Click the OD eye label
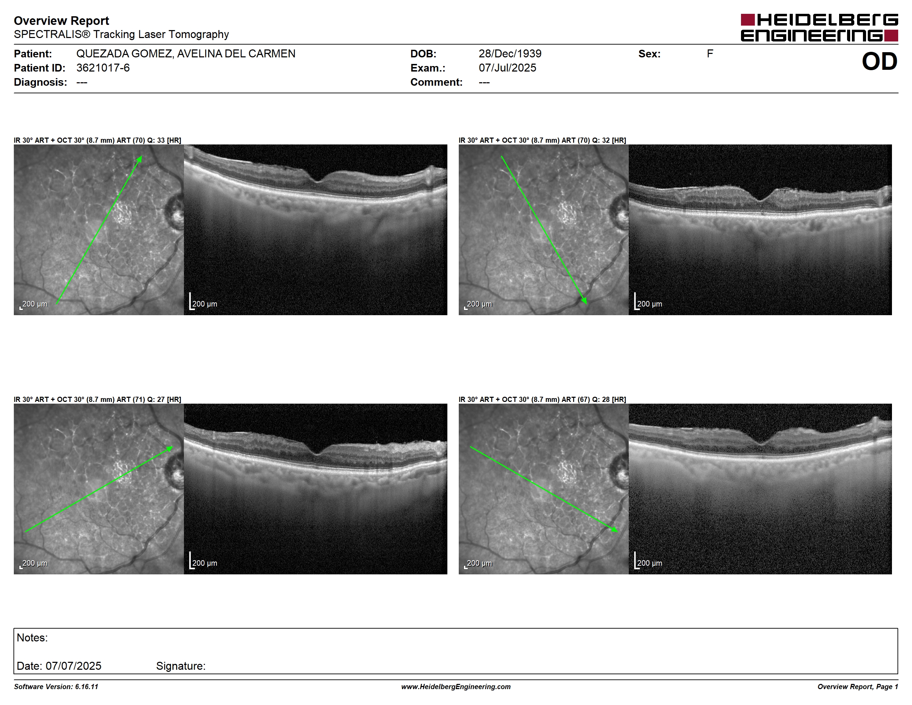The height and width of the screenshot is (705, 912). pyautogui.click(x=880, y=62)
